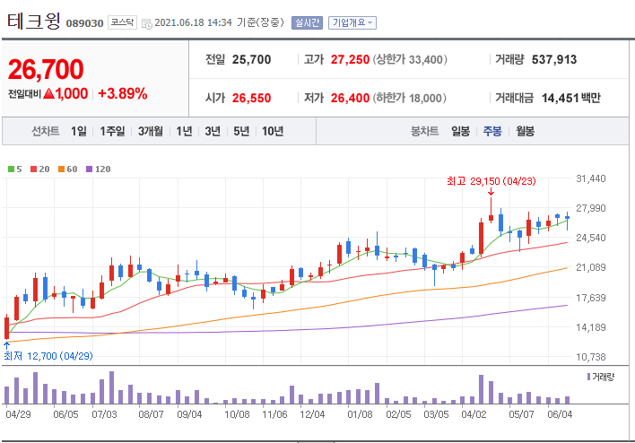
Task: Click the +3.89% change rate
Action: (x=122, y=93)
